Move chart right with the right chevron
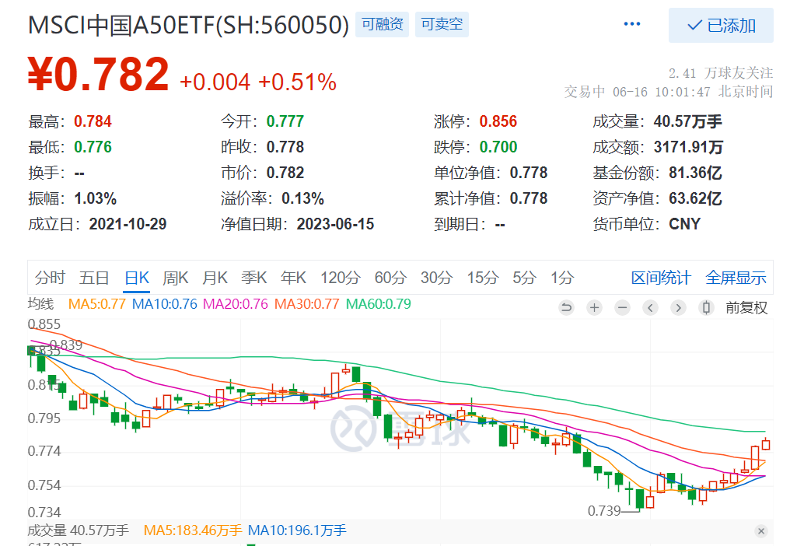 [678, 307]
